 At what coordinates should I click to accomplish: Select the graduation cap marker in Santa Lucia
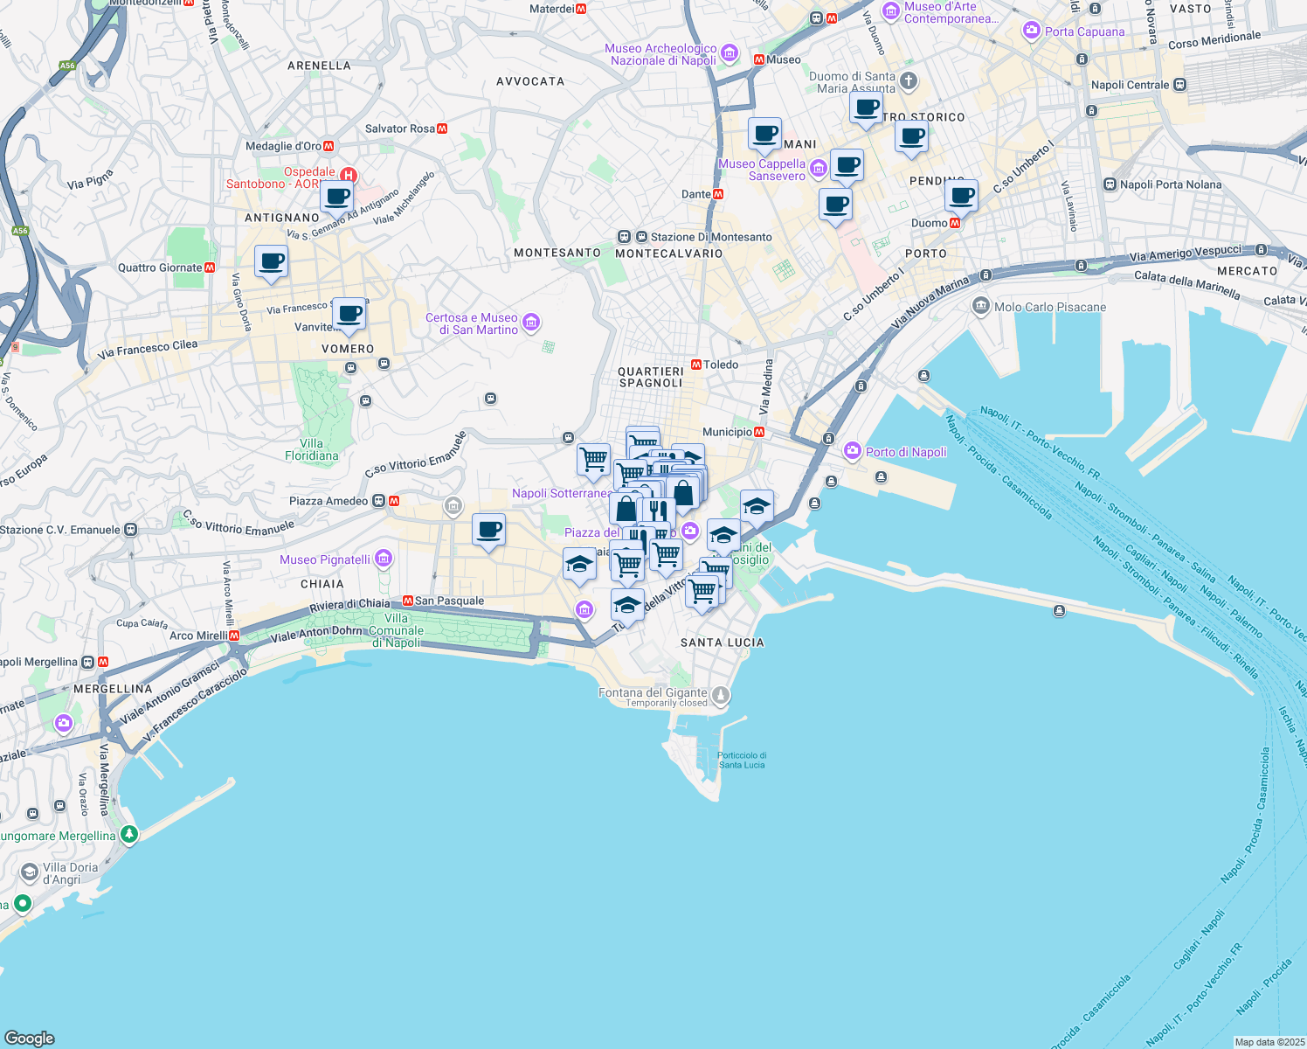coord(627,603)
